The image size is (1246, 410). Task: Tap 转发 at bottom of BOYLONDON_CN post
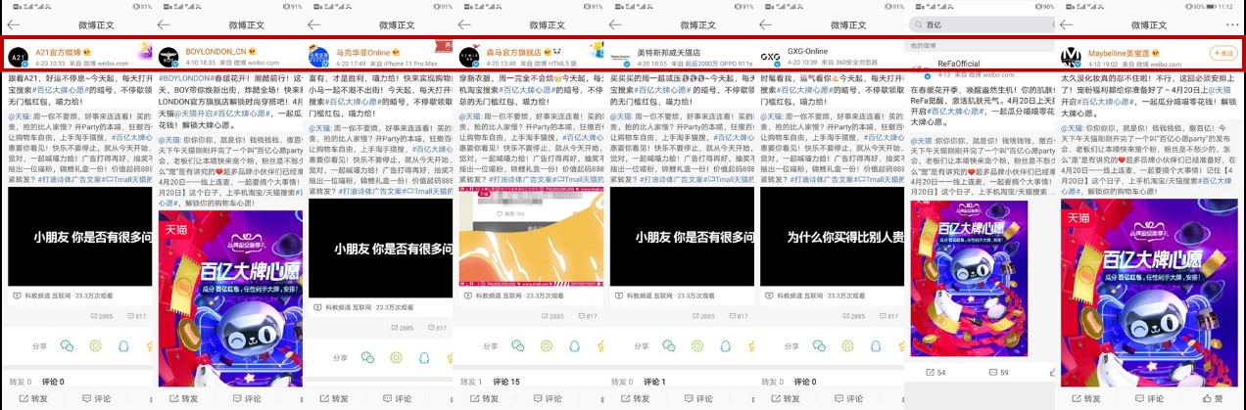[182, 398]
